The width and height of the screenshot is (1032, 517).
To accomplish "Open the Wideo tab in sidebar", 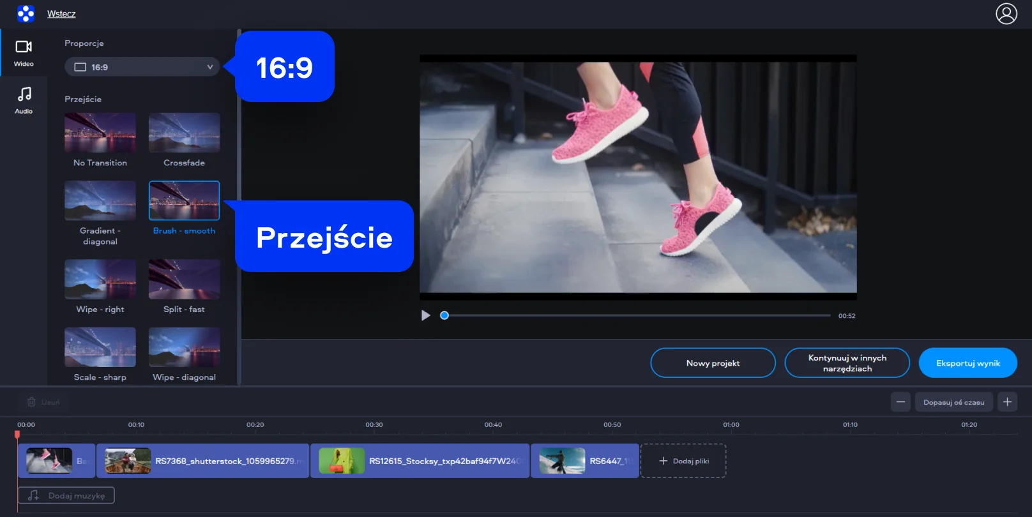I will pyautogui.click(x=24, y=53).
